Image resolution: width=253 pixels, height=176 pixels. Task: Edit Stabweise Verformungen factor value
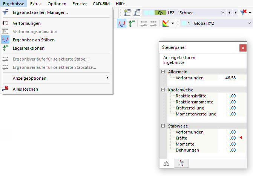(227, 132)
